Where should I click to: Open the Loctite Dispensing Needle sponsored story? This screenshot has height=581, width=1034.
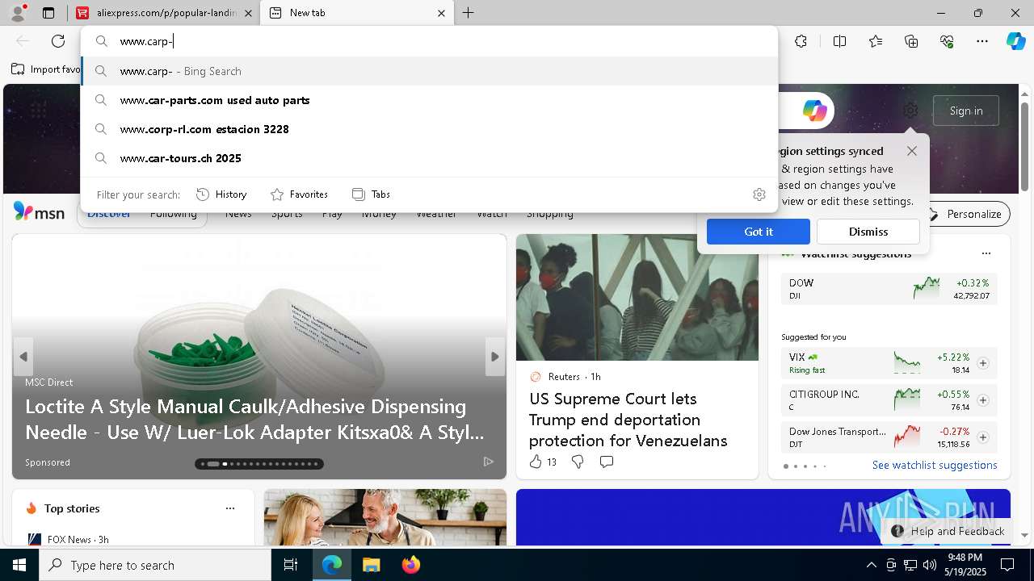(254, 419)
